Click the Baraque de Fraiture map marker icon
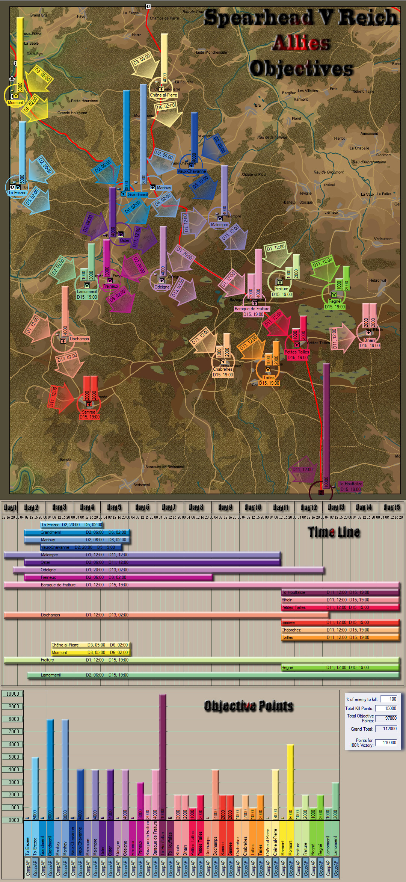The image size is (406, 882). 255,302
